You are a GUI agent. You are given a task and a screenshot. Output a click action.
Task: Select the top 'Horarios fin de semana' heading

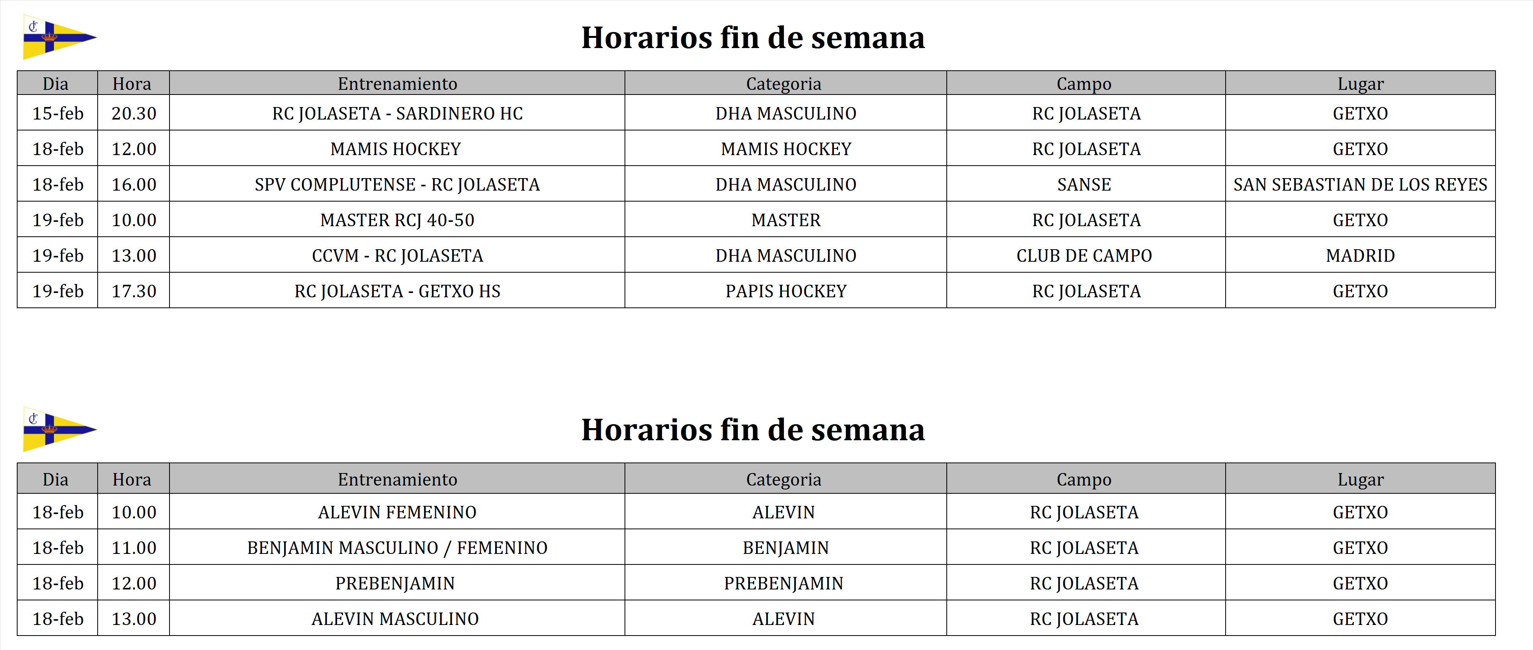753,38
